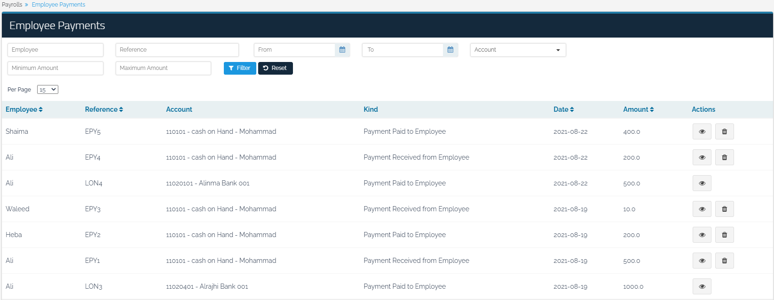The image size is (774, 300).
Task: Expand the Account filter dropdown
Action: (x=518, y=50)
